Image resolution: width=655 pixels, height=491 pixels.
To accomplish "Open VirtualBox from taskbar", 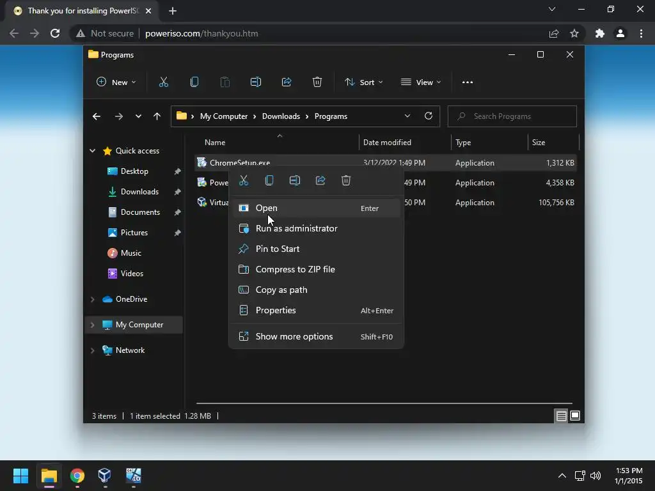I will tap(104, 476).
